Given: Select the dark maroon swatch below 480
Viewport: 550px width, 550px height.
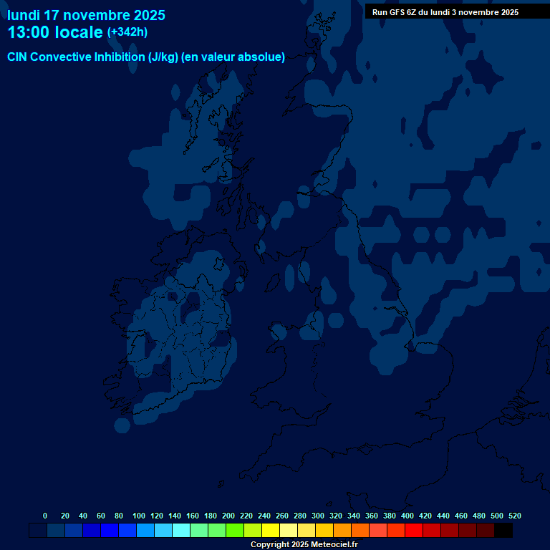Looking at the screenshot, I should 486,531.
